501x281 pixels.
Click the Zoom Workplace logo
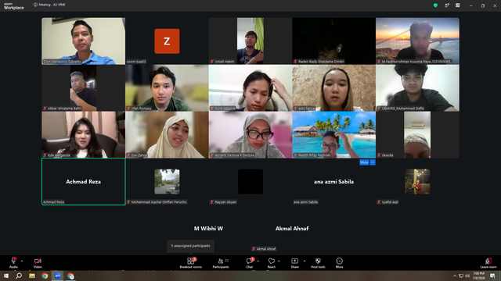coord(14,6)
